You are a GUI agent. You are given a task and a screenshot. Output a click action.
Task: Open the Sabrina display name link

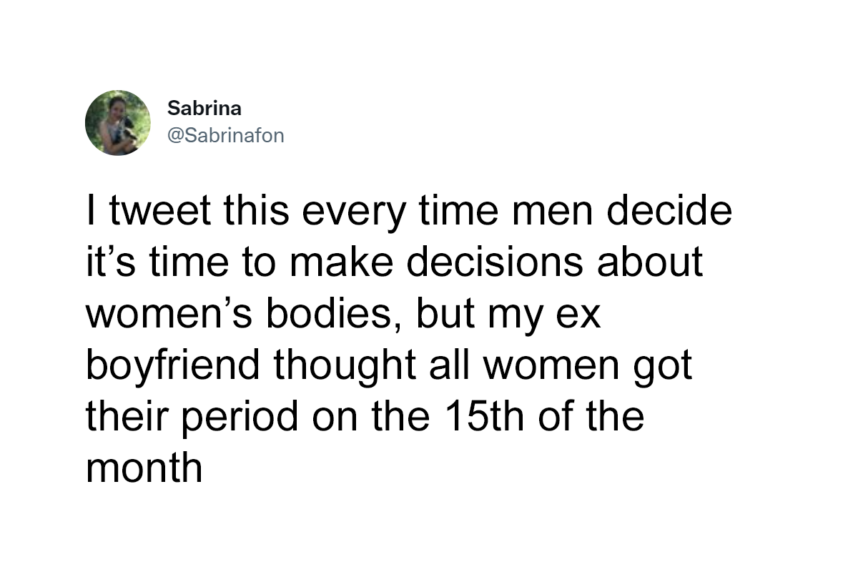(204, 109)
